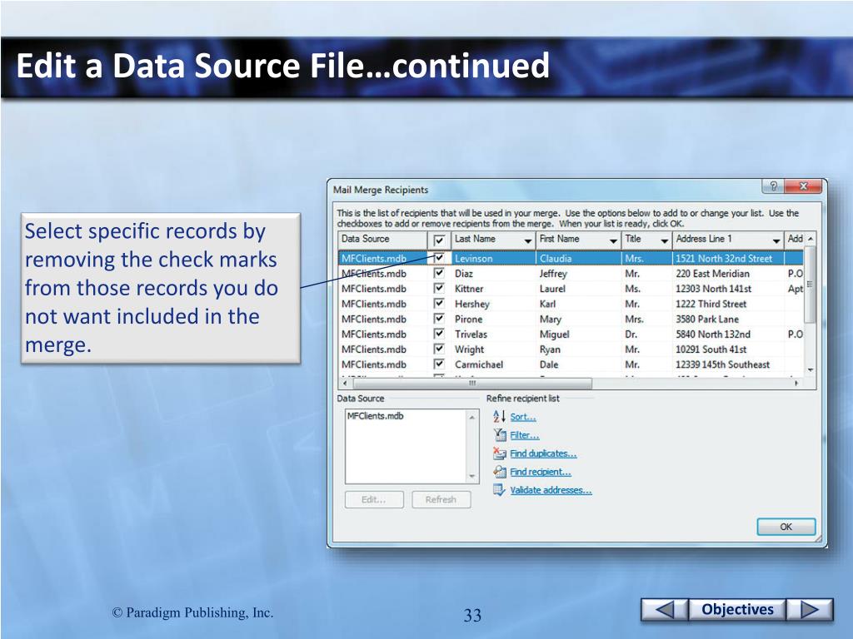This screenshot has width=853, height=639.
Task: Click the Objectives button
Action: point(737,610)
